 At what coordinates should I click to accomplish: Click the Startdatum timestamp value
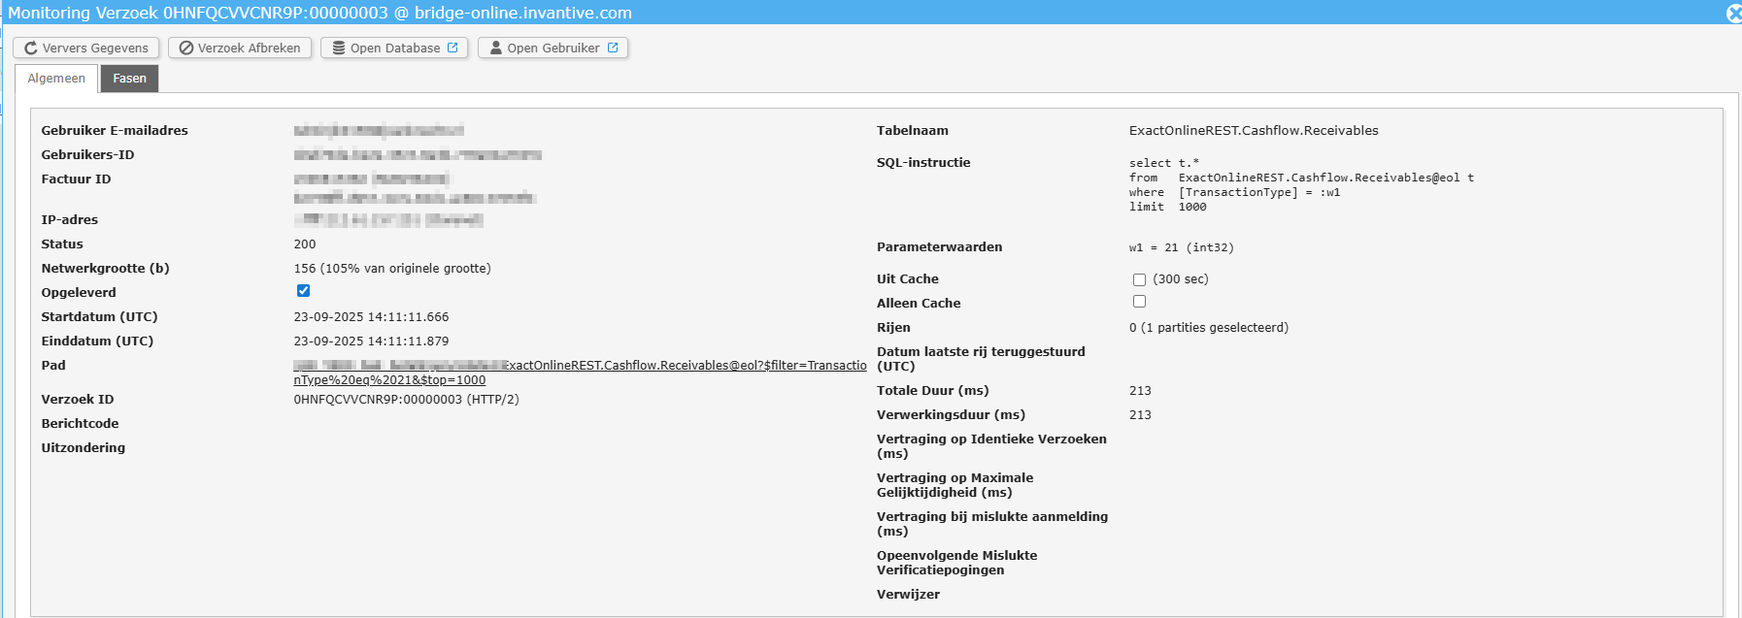pyautogui.click(x=371, y=317)
